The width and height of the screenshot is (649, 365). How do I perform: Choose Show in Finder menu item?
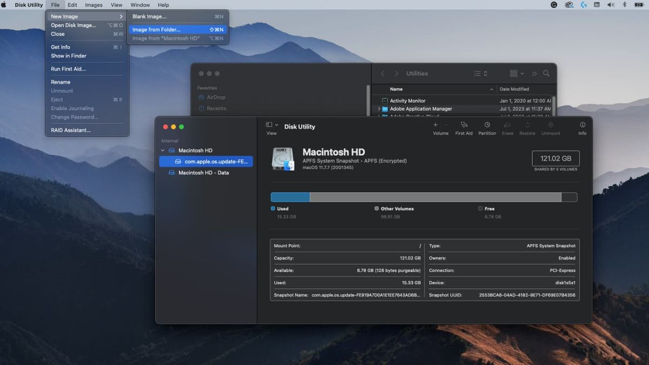point(87,56)
